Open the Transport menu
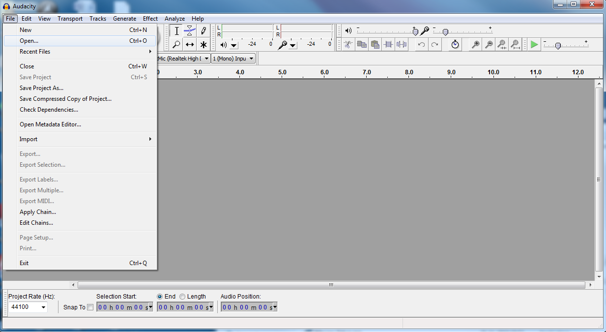The image size is (606, 332). click(x=70, y=19)
